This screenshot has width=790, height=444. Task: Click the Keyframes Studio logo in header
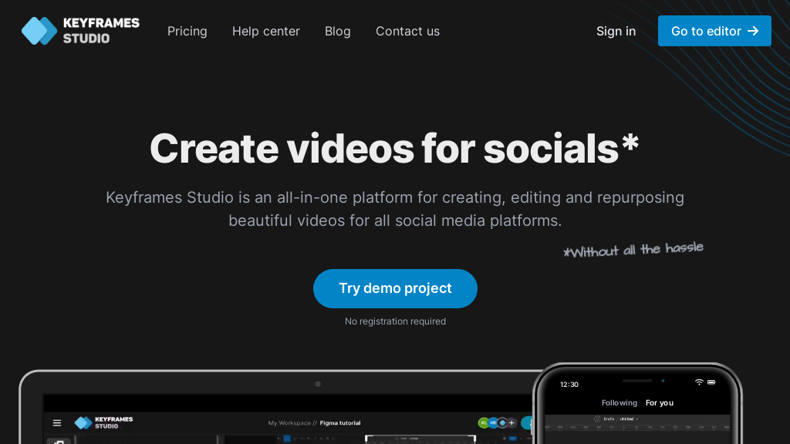click(x=80, y=31)
